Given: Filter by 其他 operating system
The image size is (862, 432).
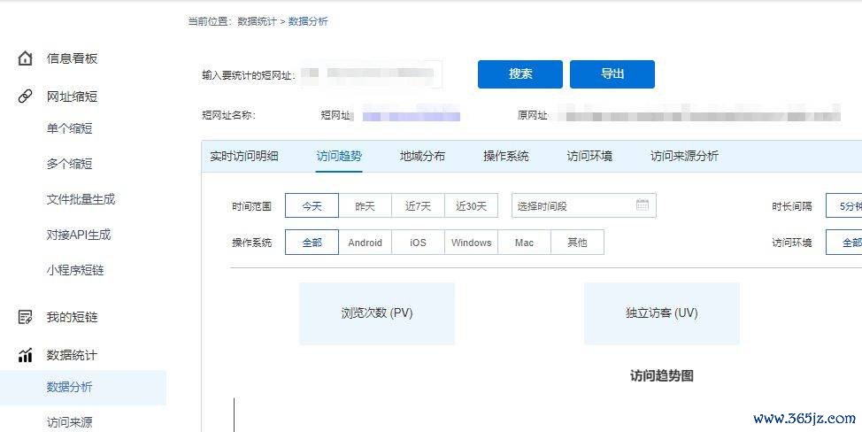Looking at the screenshot, I should [577, 243].
